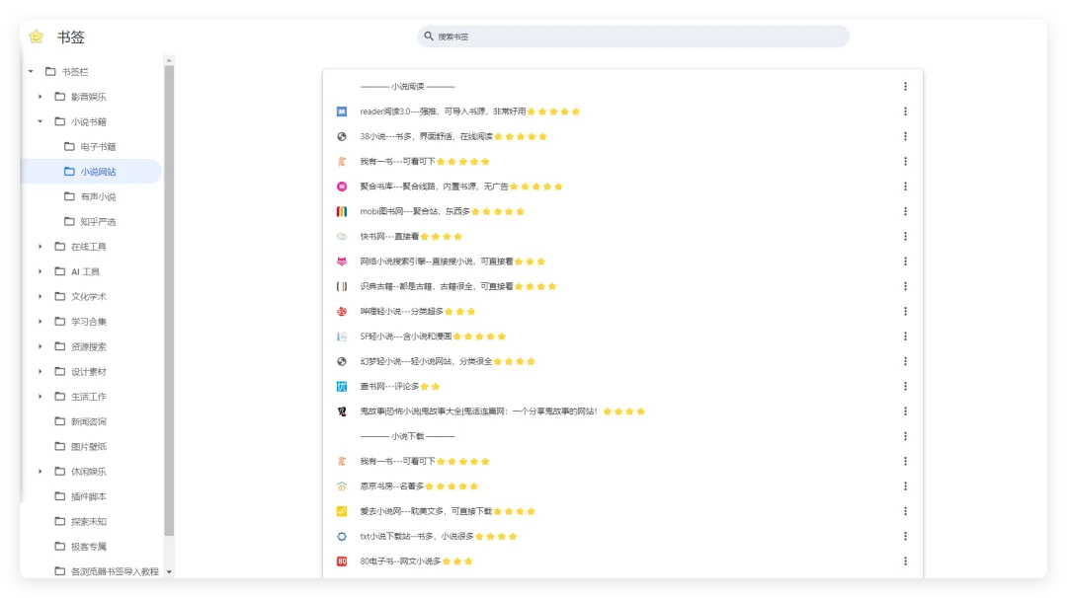
Task: Click the search magnifier icon
Action: pos(429,36)
